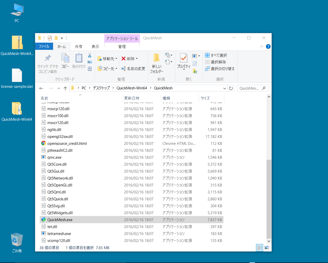Click the Pin to Quick Access icon
The height and width of the screenshot is (263, 328).
point(48,58)
